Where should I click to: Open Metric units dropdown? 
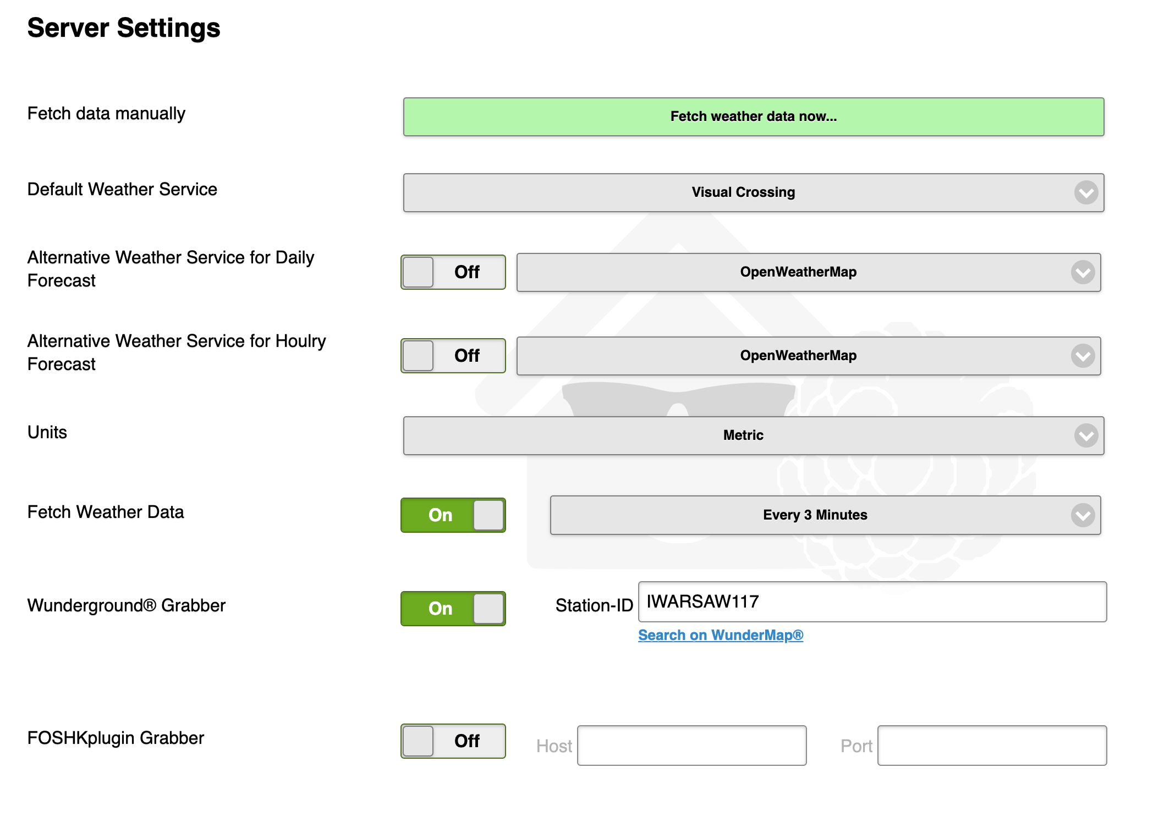[743, 435]
